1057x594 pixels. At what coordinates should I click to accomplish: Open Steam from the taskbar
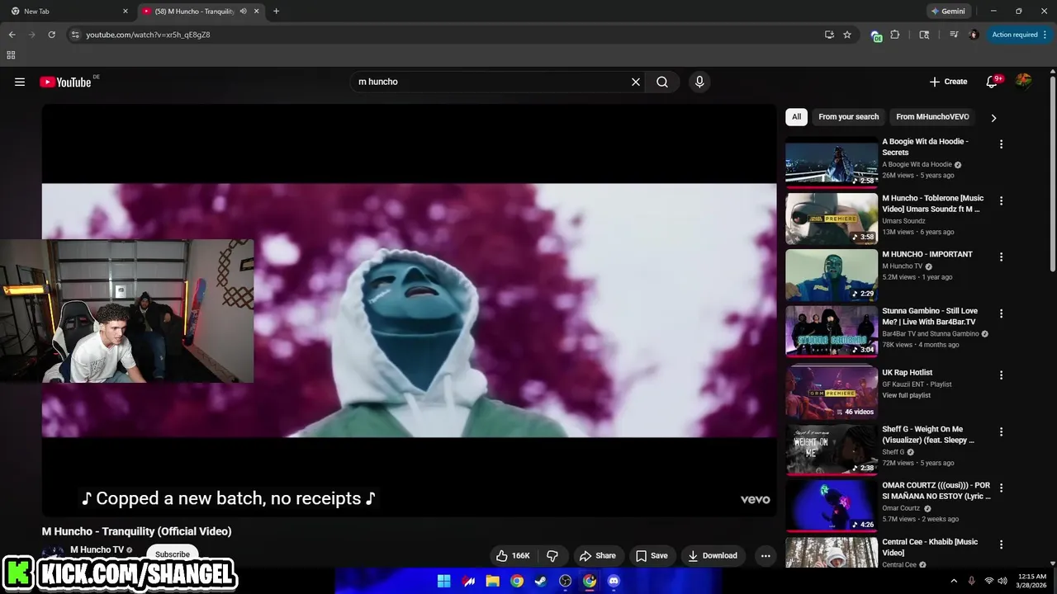coord(540,581)
